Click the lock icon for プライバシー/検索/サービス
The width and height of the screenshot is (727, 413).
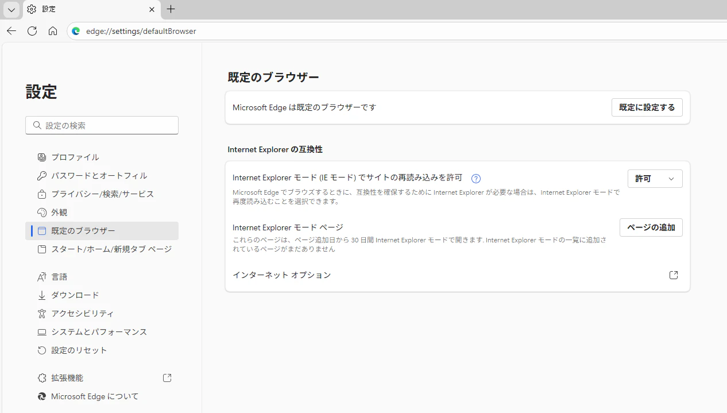(x=41, y=194)
